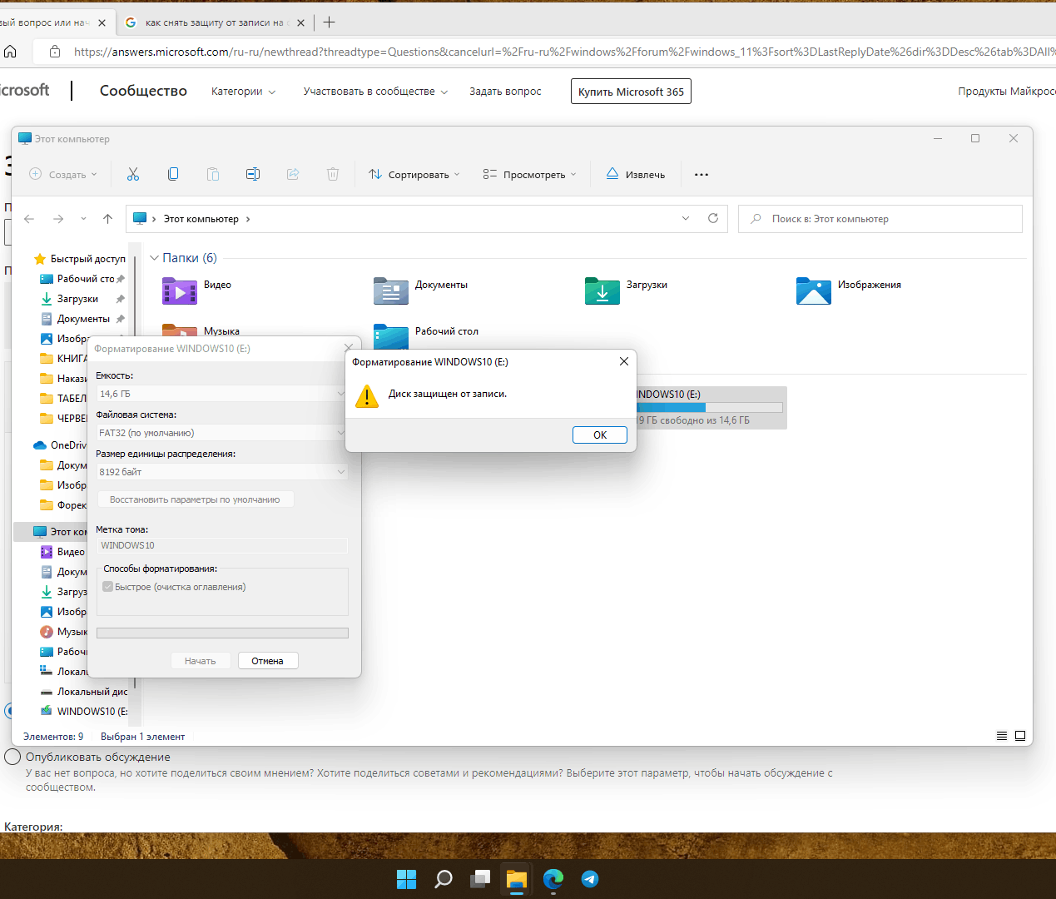Open the Видео folder icon in Папки

coord(180,291)
